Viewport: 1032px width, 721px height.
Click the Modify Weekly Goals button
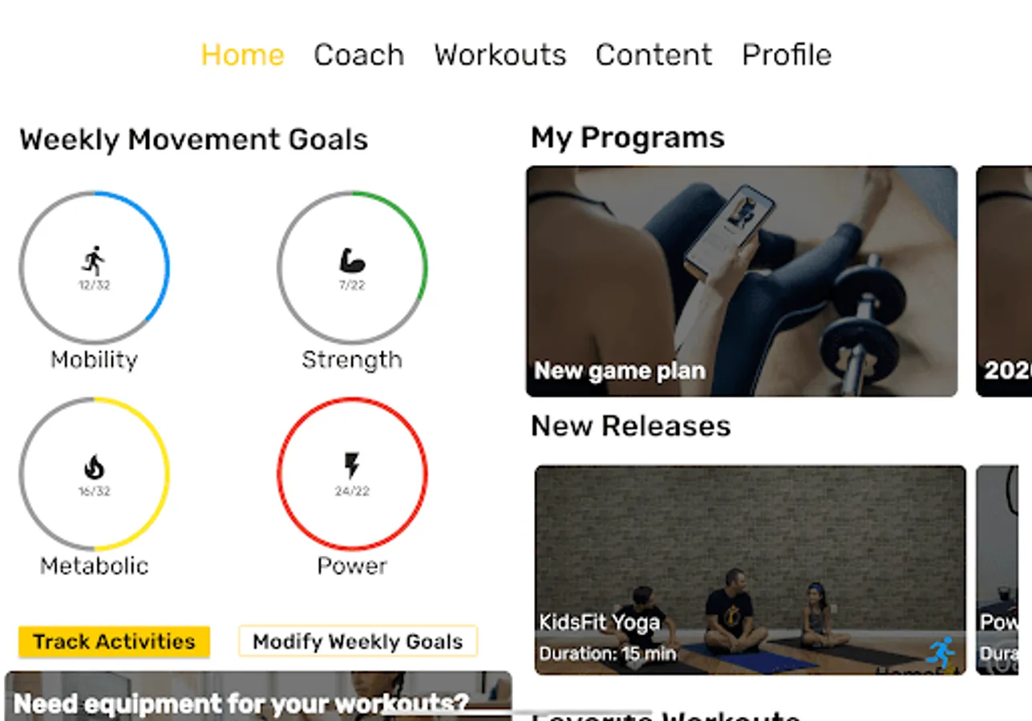(x=358, y=642)
